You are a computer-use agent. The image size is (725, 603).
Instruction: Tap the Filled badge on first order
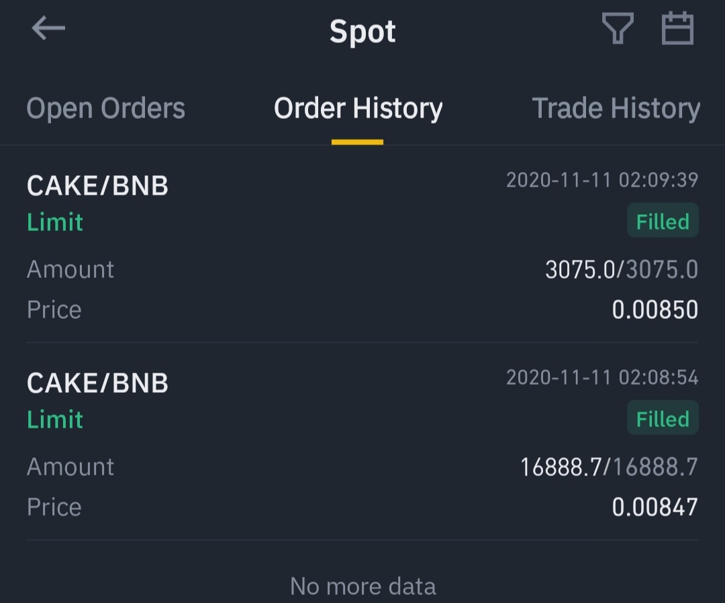pos(662,222)
